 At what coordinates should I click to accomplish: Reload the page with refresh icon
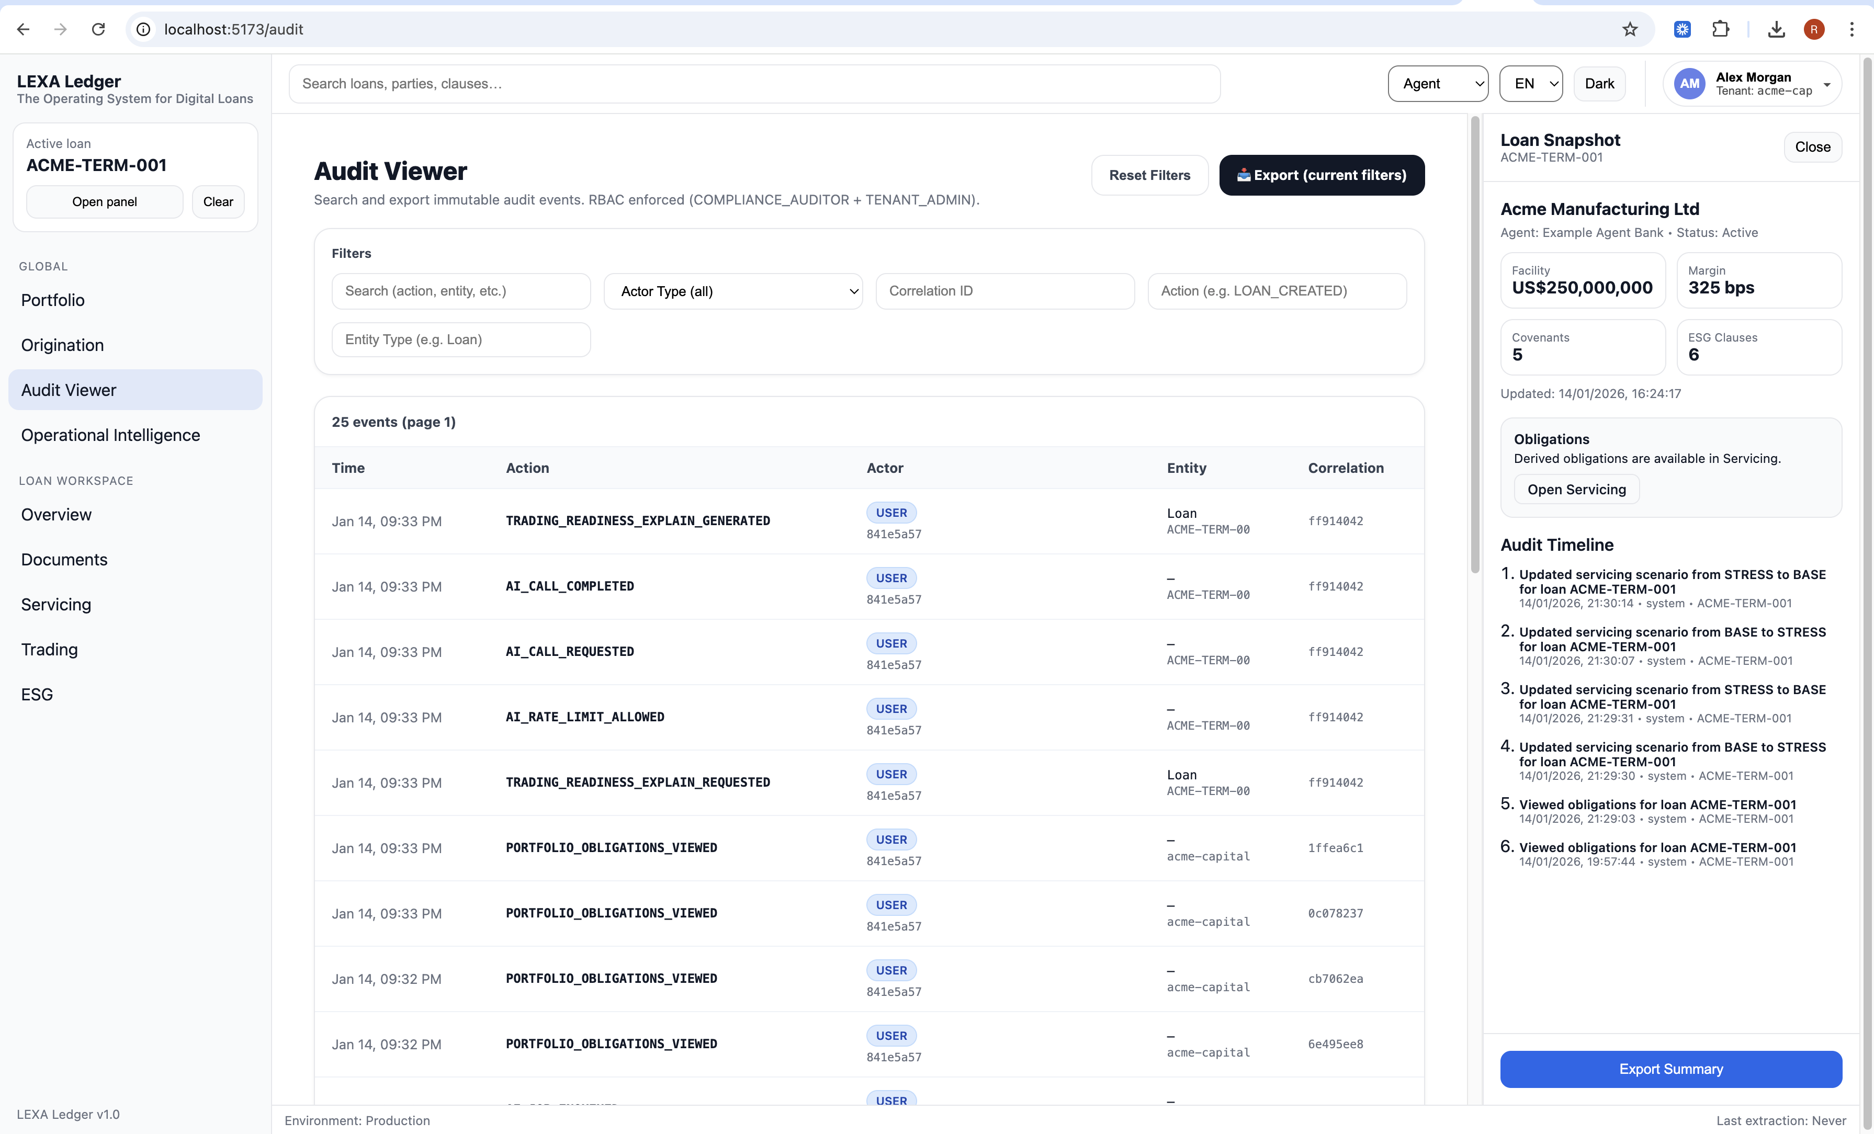coord(98,29)
